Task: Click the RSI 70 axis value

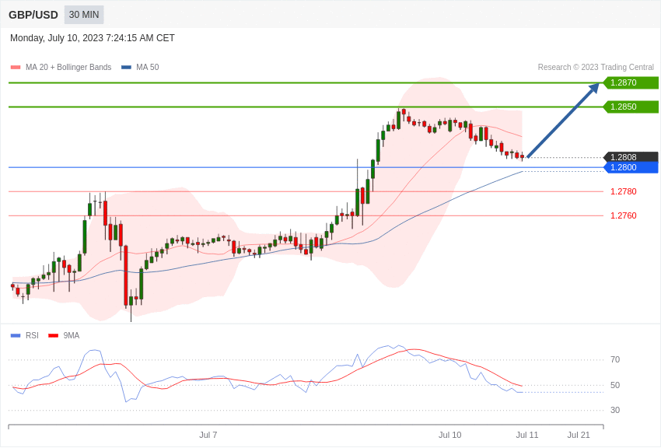Action: (615, 359)
